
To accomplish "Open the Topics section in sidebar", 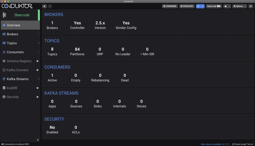I will [x=20, y=43].
